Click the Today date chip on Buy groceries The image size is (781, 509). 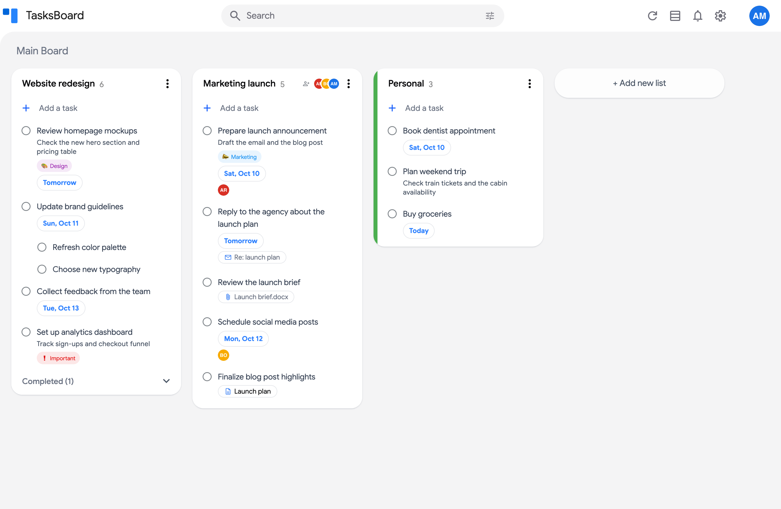(419, 231)
